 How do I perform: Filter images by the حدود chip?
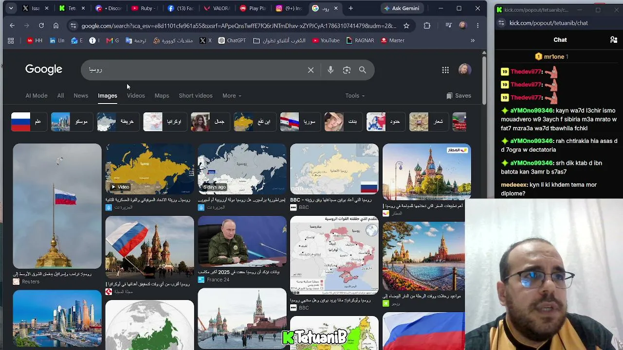tap(385, 122)
